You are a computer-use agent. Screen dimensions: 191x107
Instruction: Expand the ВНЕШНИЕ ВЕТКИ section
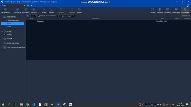[2, 43]
